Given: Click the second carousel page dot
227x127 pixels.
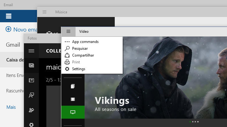Looking at the screenshot, I should coord(193,122).
